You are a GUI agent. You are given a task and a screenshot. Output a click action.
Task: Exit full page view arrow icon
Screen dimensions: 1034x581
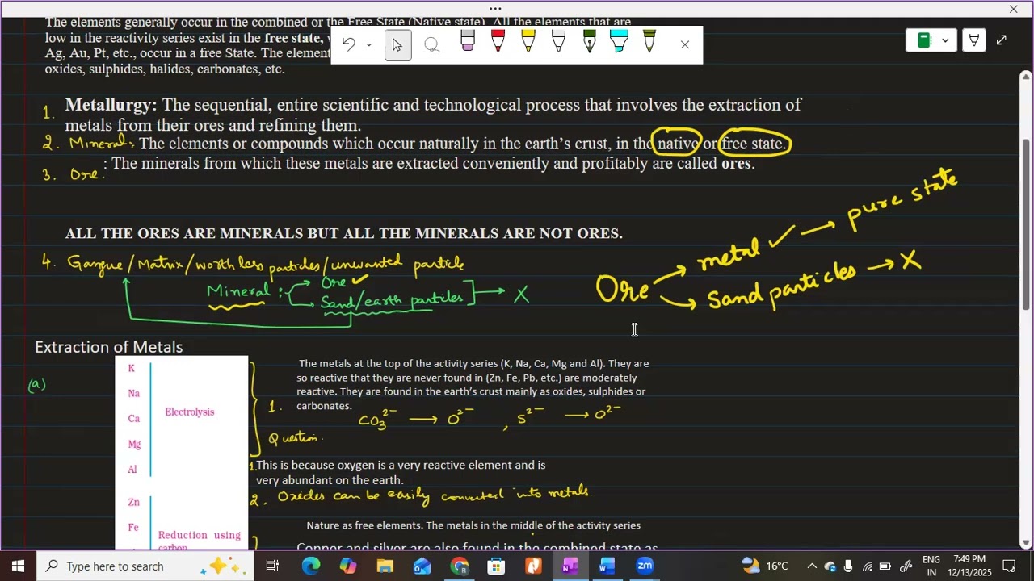click(x=1002, y=40)
